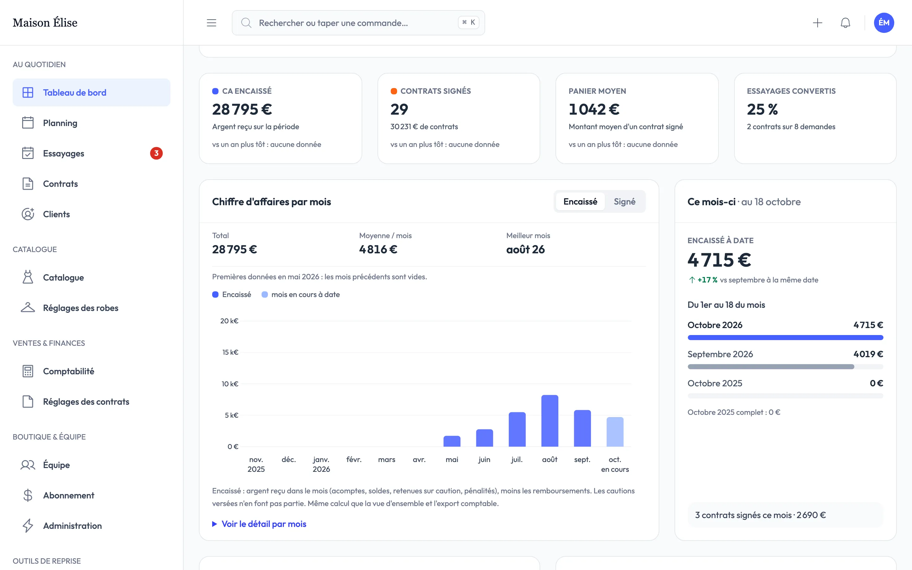Toggle the sidebar with hamburger icon
This screenshot has width=912, height=570.
click(212, 23)
